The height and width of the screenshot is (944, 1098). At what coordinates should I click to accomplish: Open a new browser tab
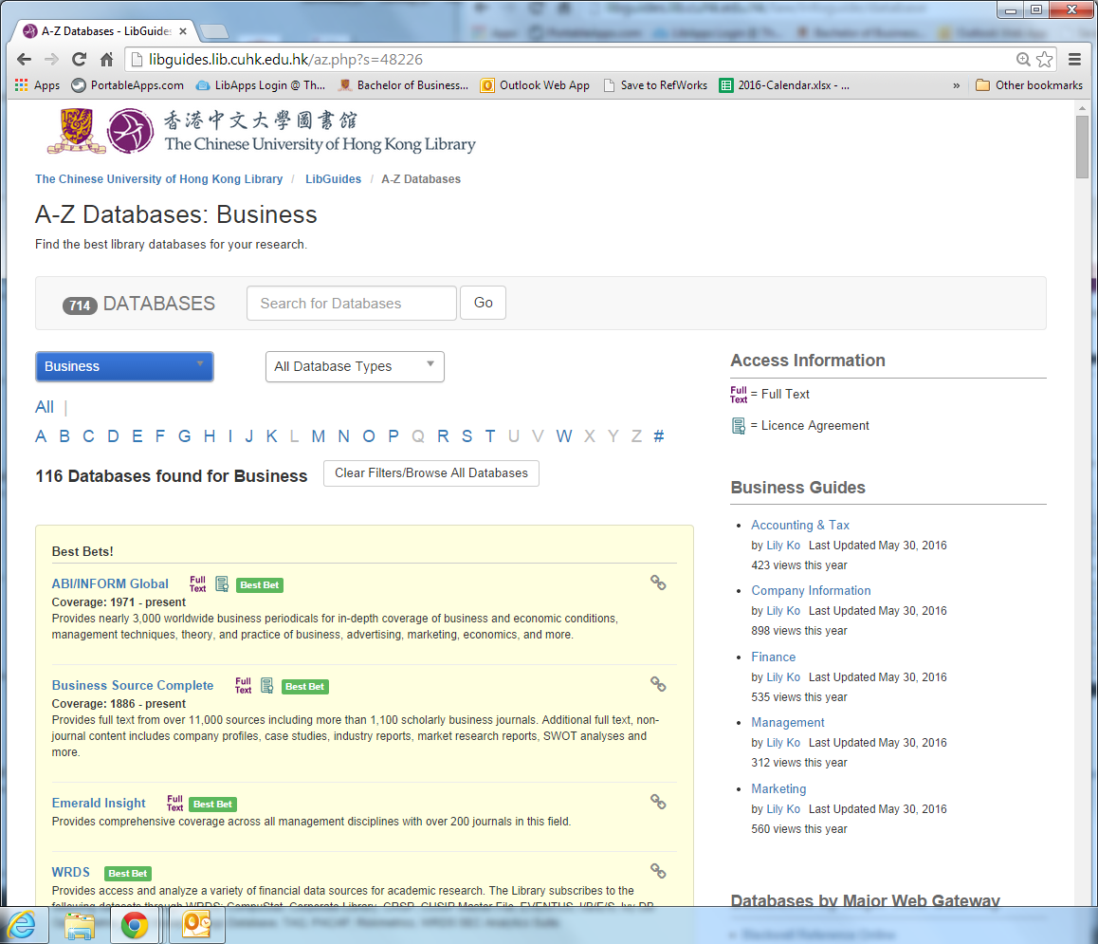click(x=213, y=31)
